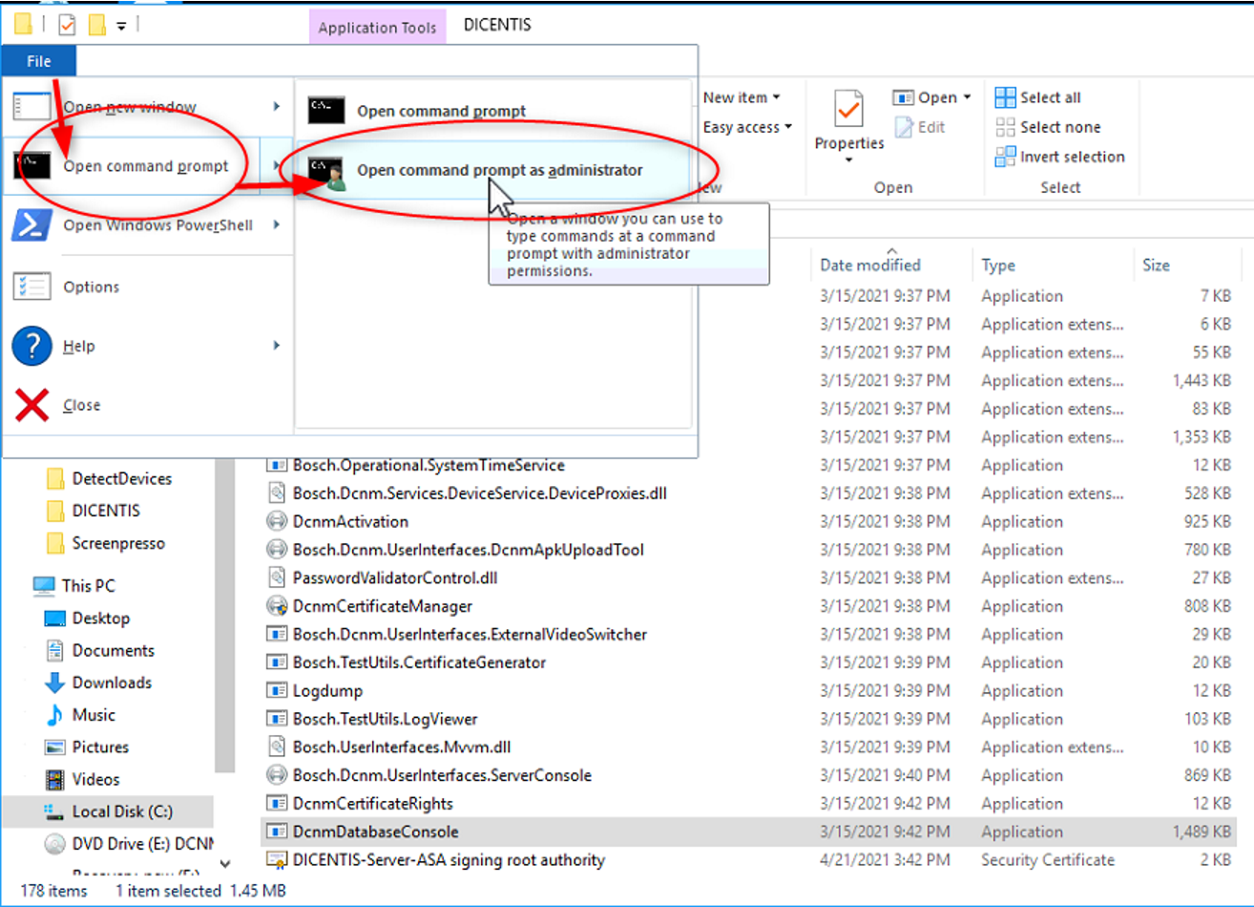Select the PasswordValidatorControl.dll file icon
The width and height of the screenshot is (1254, 907).
coord(277,578)
